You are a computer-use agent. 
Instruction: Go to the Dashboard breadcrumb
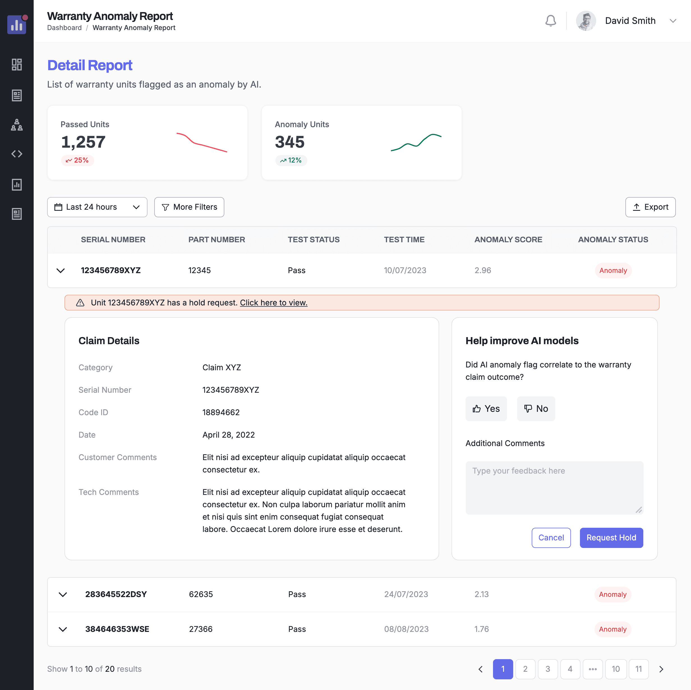[x=65, y=28]
